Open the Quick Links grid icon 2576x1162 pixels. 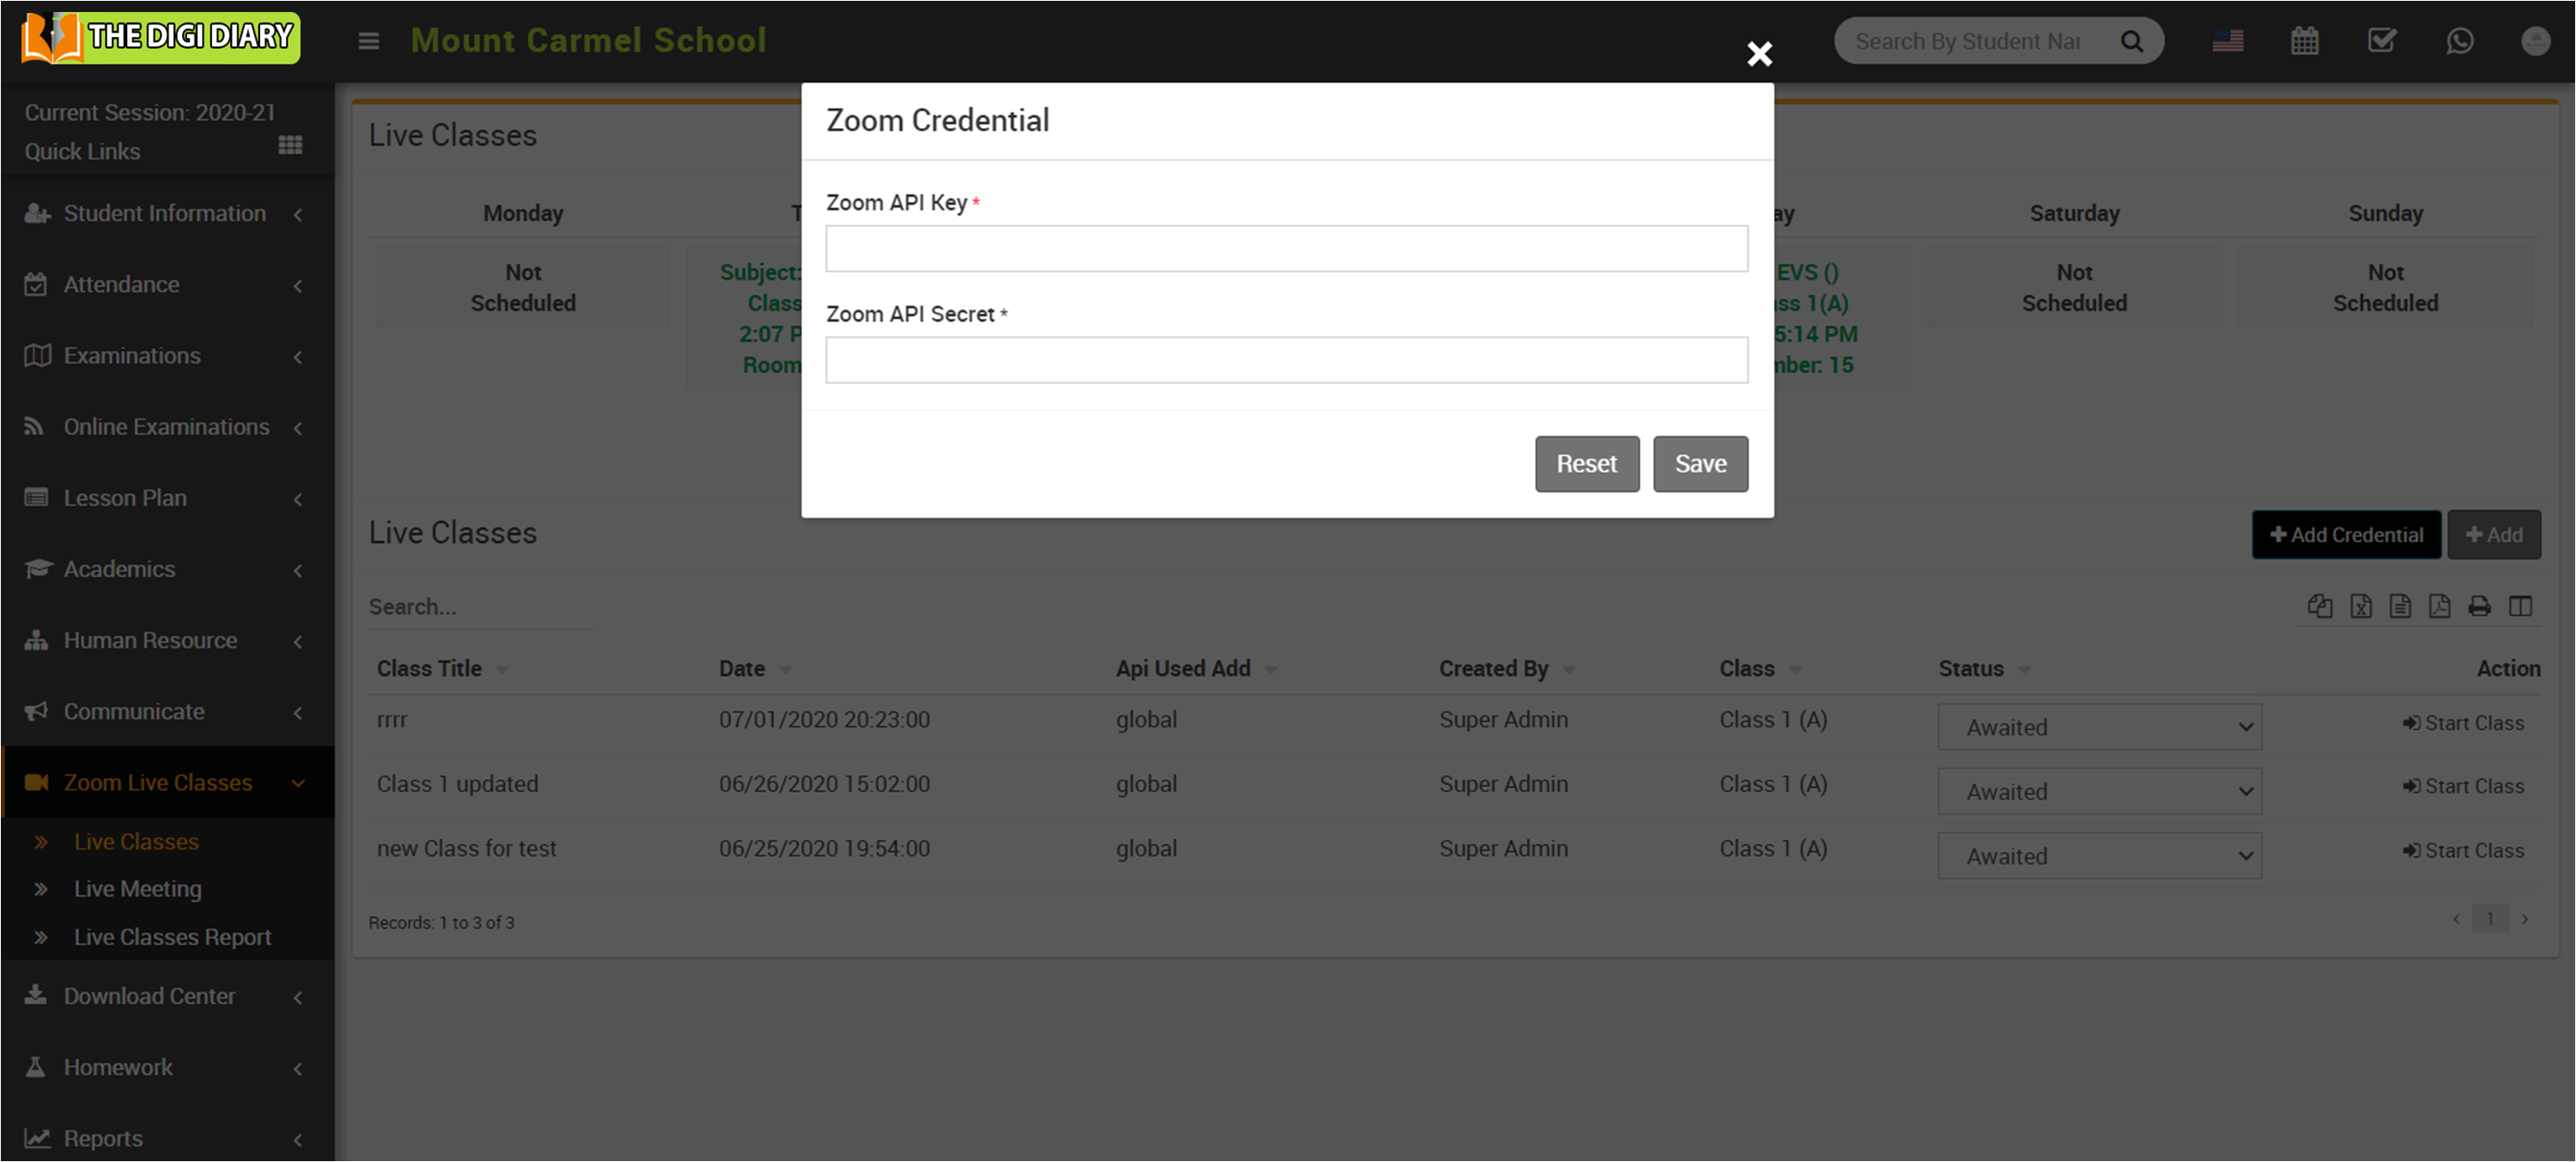pyautogui.click(x=290, y=145)
